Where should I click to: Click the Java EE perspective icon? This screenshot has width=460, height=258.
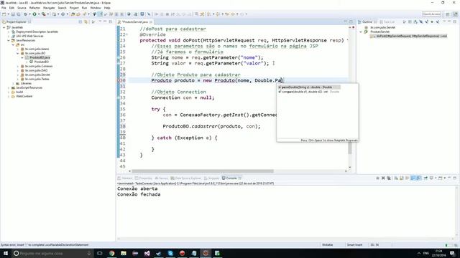coord(455,14)
